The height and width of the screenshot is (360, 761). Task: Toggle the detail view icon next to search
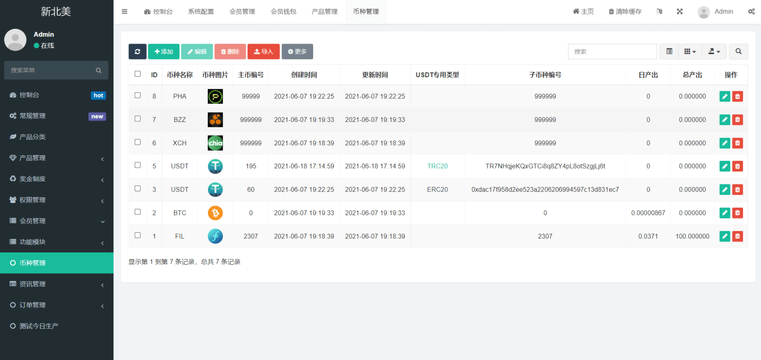[x=669, y=51]
